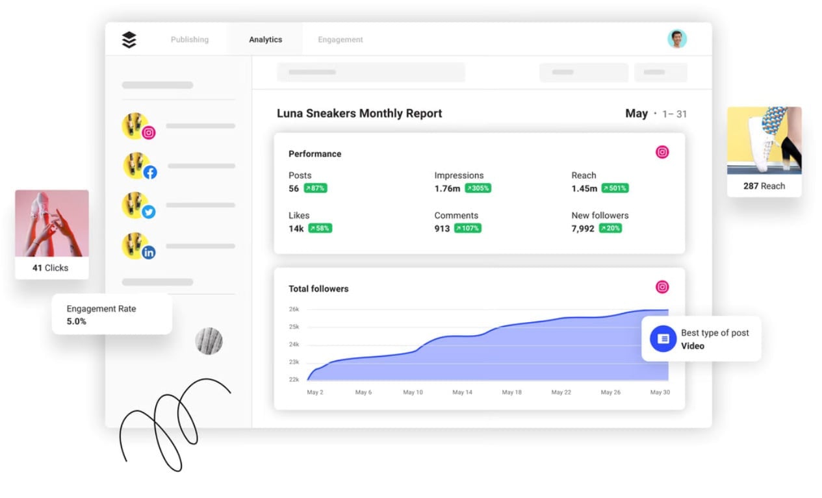Screen dimensions: 822x498
Task: Click the Best type of post icon
Action: pyautogui.click(x=663, y=339)
